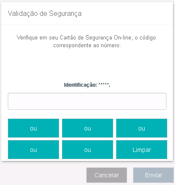Click the security code input field

pos(87,101)
